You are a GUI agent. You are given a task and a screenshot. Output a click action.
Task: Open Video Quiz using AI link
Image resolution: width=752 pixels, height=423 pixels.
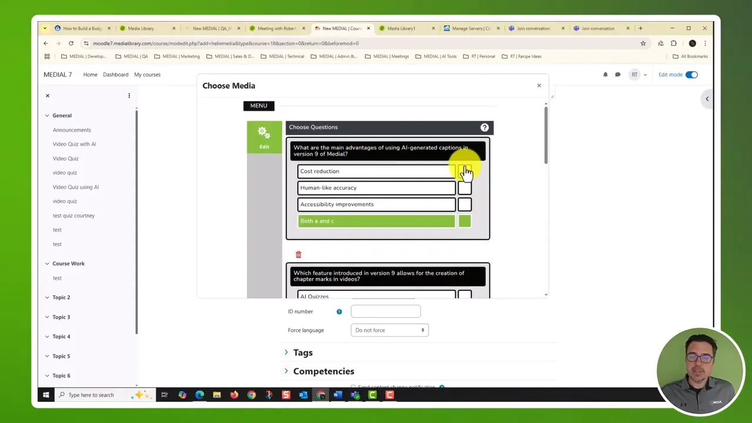coord(76,187)
